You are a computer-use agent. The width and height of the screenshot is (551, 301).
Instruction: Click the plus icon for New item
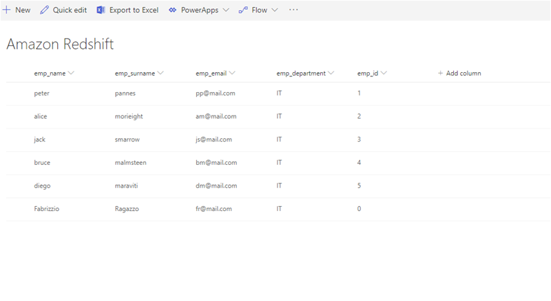tap(6, 10)
